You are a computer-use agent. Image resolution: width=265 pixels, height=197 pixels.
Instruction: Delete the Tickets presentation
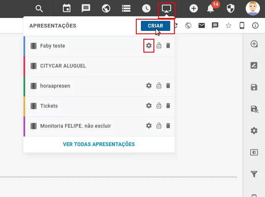tap(168, 106)
